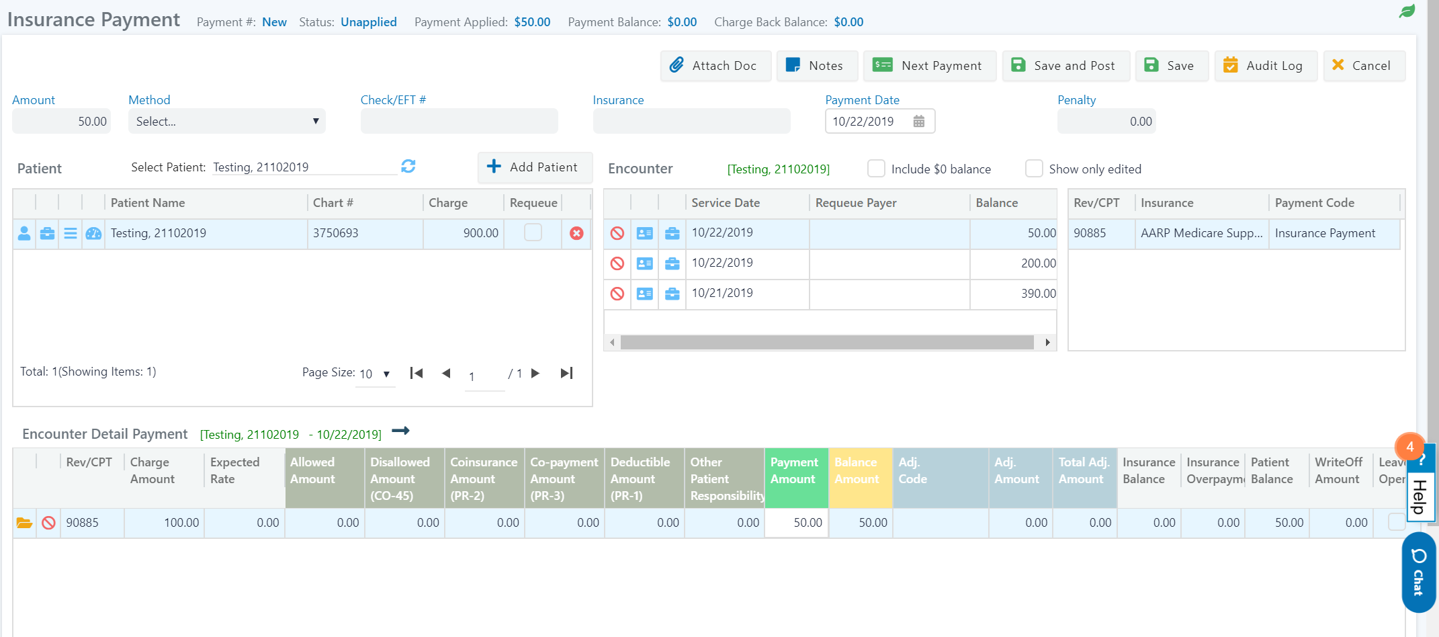Image resolution: width=1439 pixels, height=637 pixels.
Task: Click the encounter list horizontal scrollbar
Action: tap(826, 343)
